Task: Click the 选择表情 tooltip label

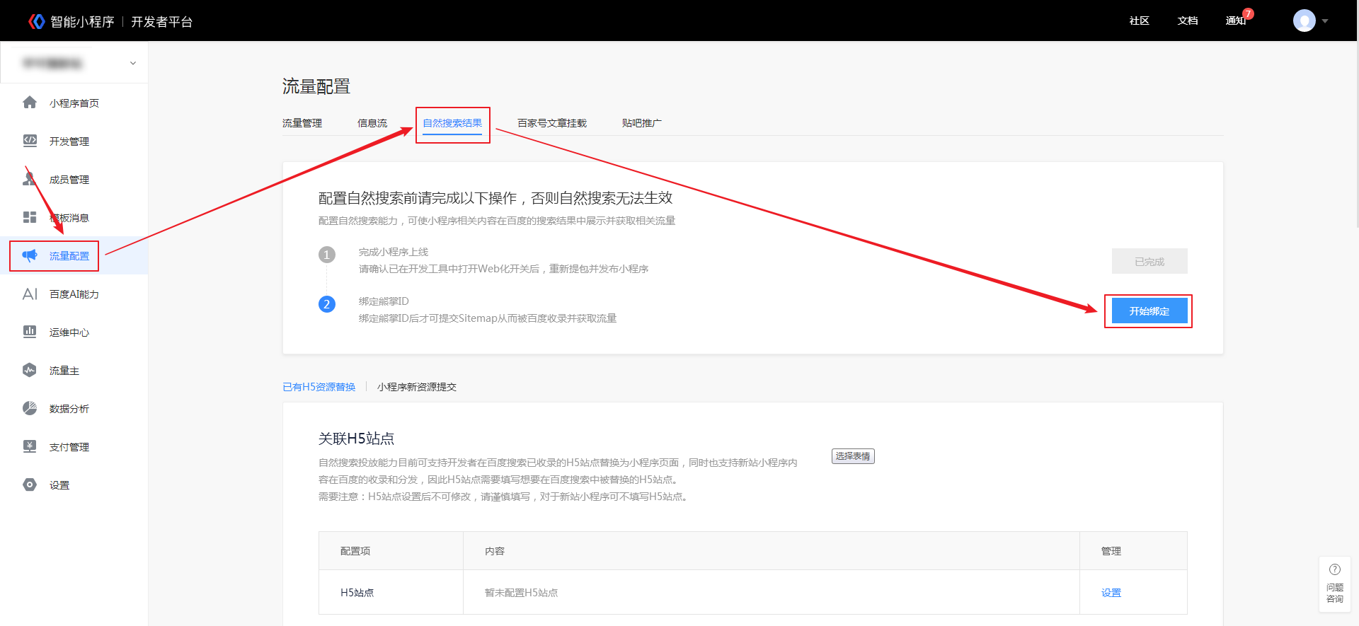Action: [x=853, y=456]
